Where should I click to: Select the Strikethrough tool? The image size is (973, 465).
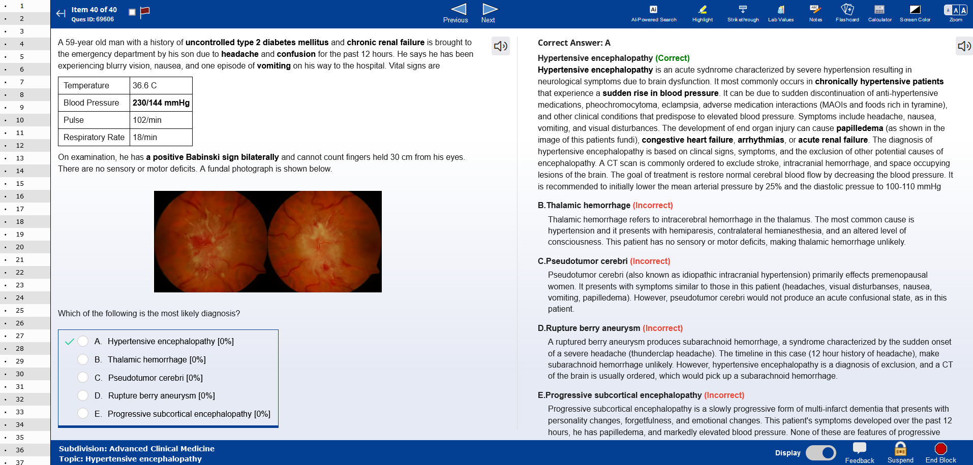click(x=743, y=14)
